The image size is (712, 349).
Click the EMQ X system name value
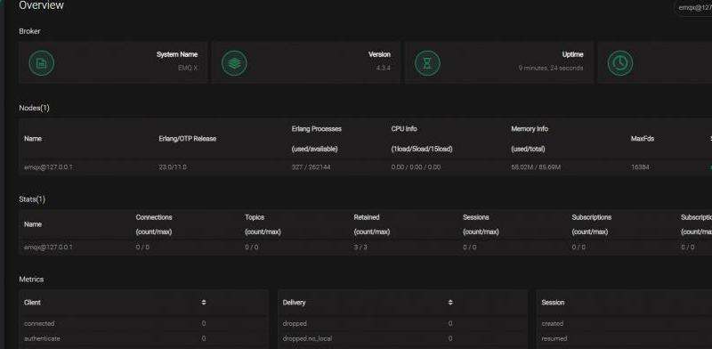click(188, 68)
